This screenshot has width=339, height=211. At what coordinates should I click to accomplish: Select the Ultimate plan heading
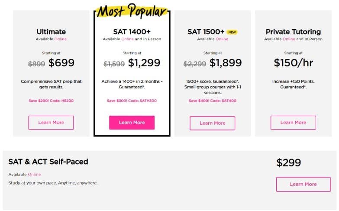click(x=51, y=32)
